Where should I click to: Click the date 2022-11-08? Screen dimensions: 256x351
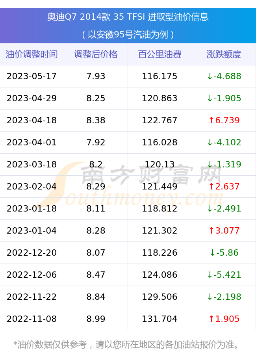pyautogui.click(x=32, y=319)
